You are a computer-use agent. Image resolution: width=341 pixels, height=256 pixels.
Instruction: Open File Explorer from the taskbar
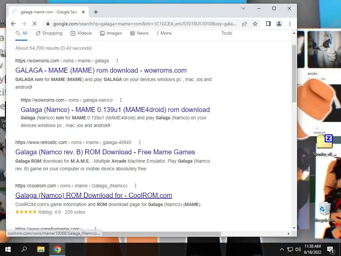[x=41, y=249]
